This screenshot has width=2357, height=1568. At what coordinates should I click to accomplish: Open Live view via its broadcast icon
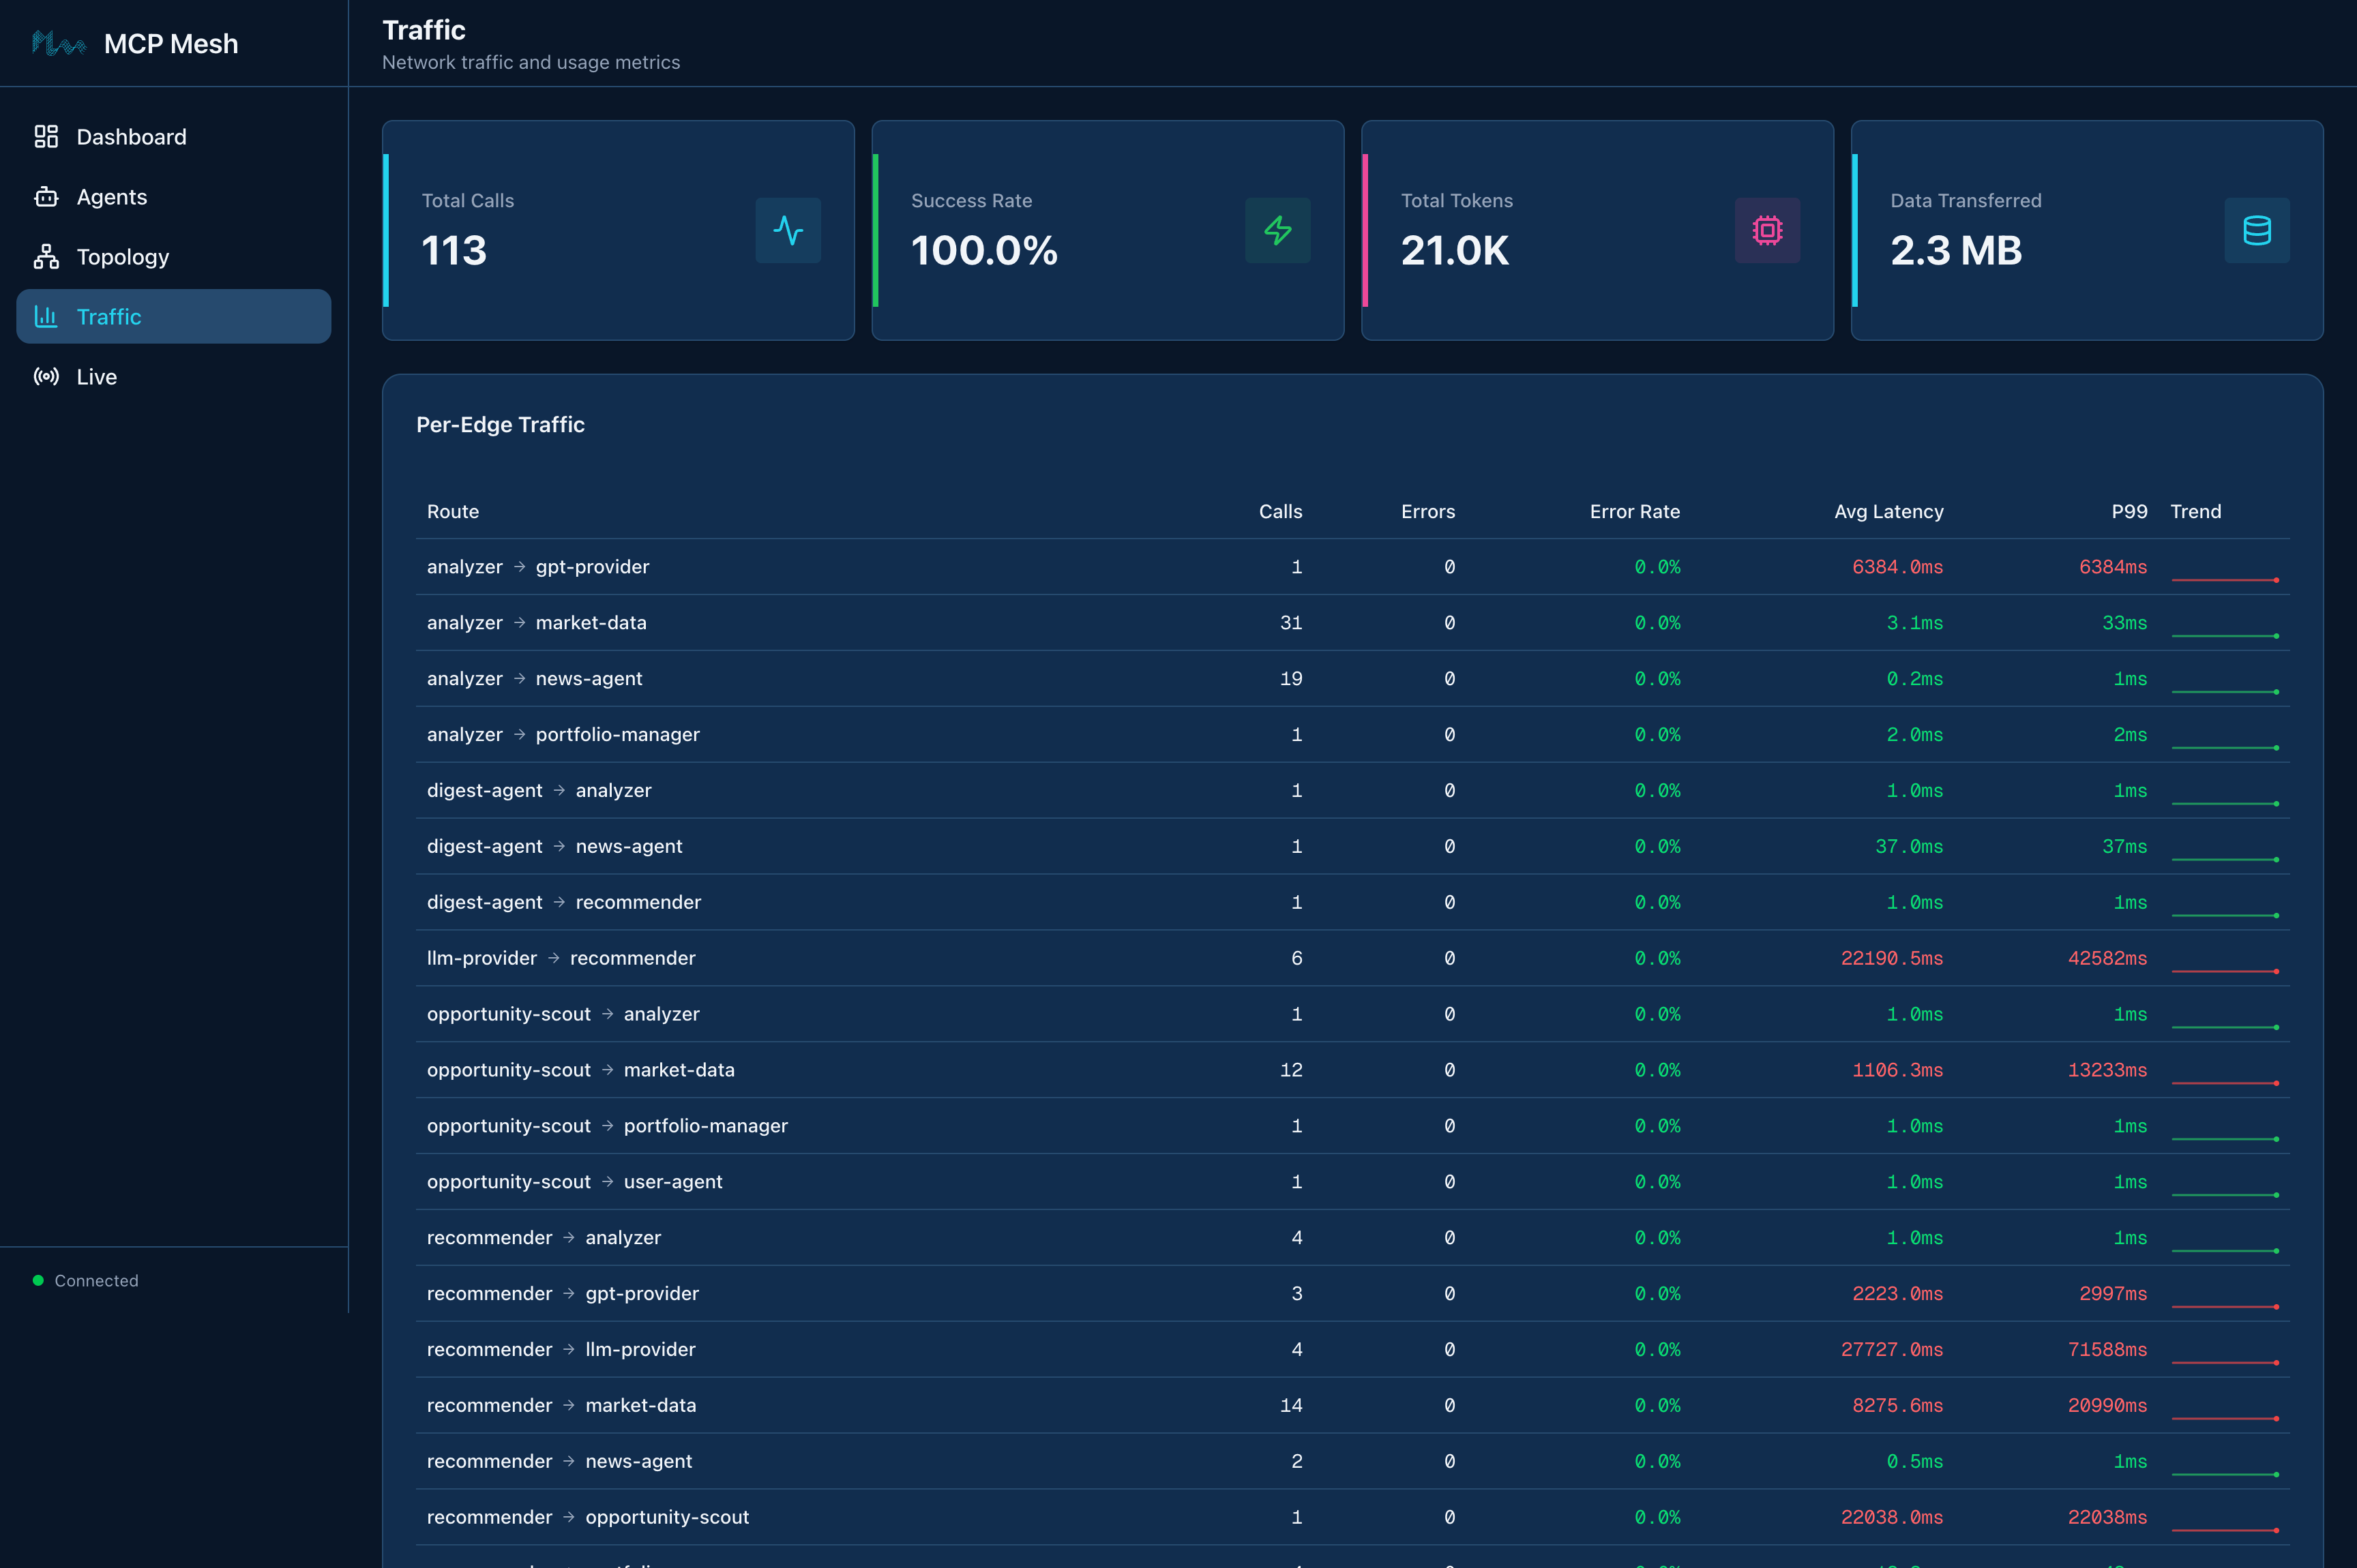tap(47, 376)
